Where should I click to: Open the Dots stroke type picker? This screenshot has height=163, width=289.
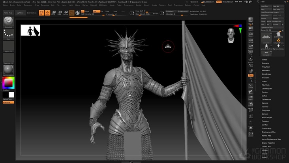(x=8, y=34)
